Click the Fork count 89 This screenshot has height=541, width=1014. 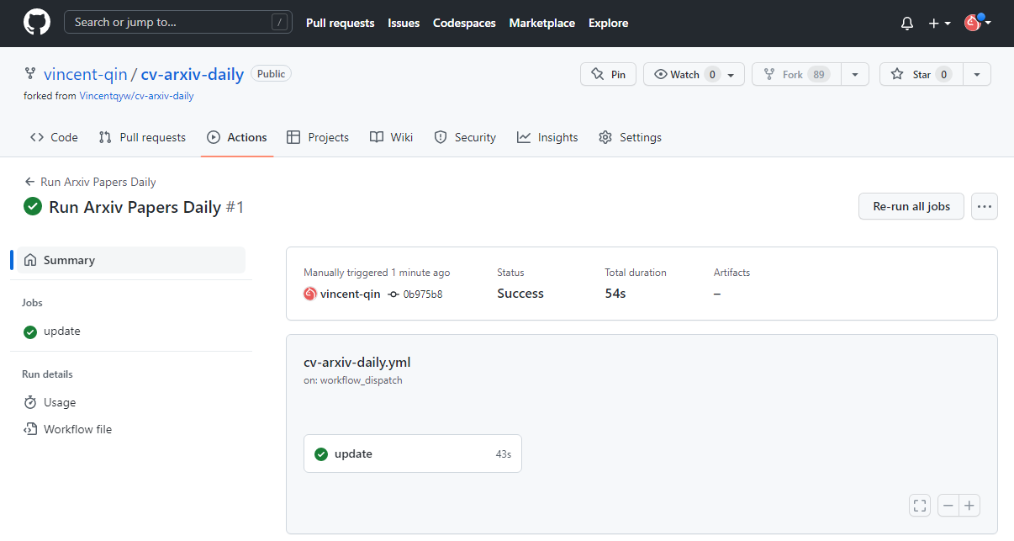point(818,74)
